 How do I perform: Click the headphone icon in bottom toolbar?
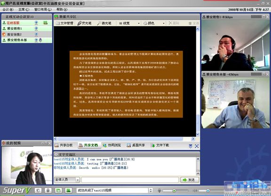coord(38,190)
